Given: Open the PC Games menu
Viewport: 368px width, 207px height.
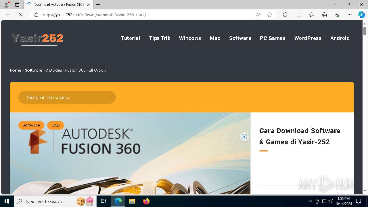Looking at the screenshot, I should [x=273, y=38].
